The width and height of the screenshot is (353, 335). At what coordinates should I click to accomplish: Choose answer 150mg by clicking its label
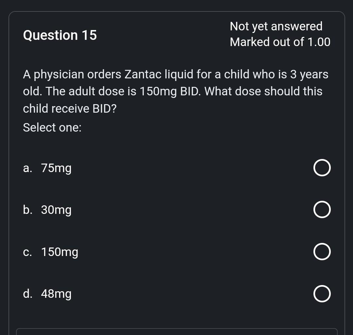coord(59,252)
